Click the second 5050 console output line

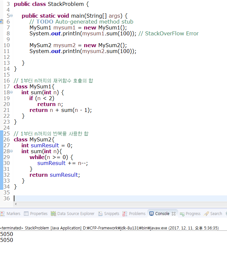pyautogui.click(x=7, y=240)
